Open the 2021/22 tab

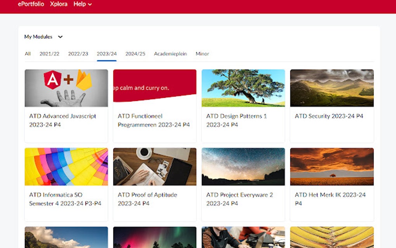tap(50, 54)
